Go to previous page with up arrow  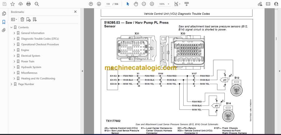tap(91, 4)
